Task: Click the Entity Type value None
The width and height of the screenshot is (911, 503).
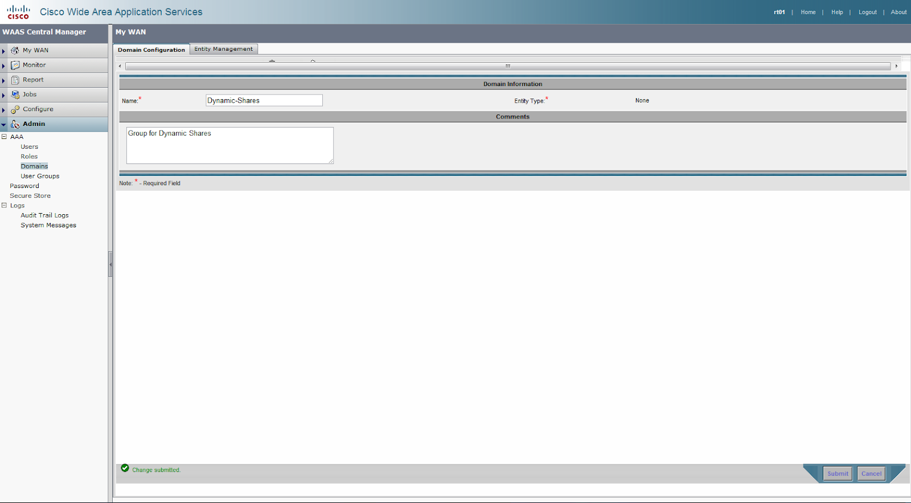Action: [642, 101]
